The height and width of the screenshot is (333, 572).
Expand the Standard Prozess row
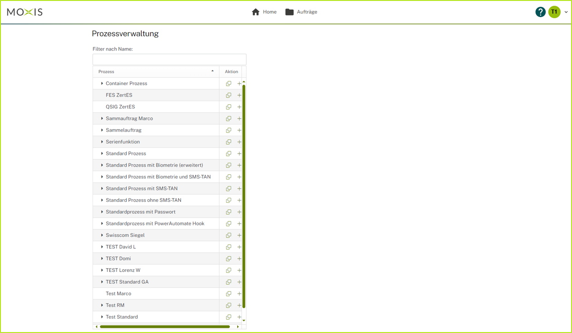click(x=102, y=154)
